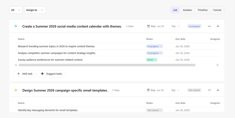Change status of Analyze competitor summer campaigns task
This screenshot has width=235, height=118.
pyautogui.click(x=155, y=53)
